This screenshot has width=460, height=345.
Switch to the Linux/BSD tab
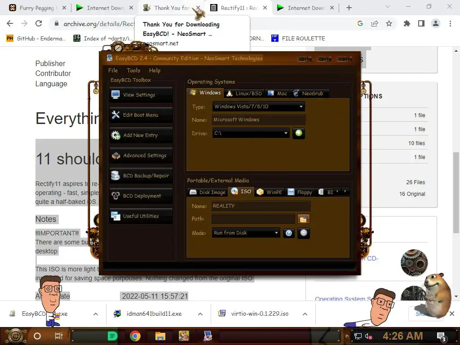click(x=244, y=93)
